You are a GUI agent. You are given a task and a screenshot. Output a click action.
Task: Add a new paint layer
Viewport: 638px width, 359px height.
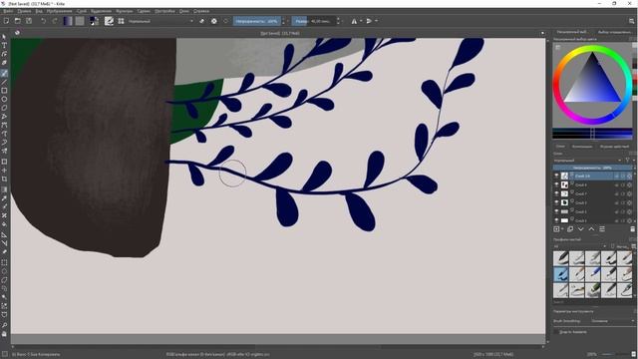pyautogui.click(x=556, y=229)
